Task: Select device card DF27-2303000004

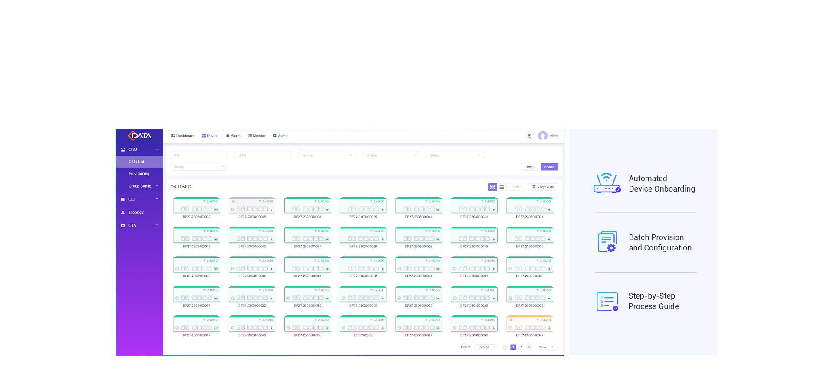Action: pyautogui.click(x=308, y=205)
